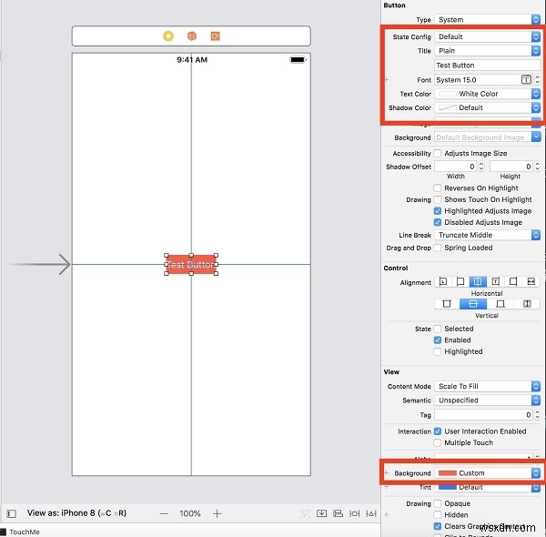The height and width of the screenshot is (537, 546).
Task: Click the Exit icon in scene dock
Action: [x=215, y=35]
